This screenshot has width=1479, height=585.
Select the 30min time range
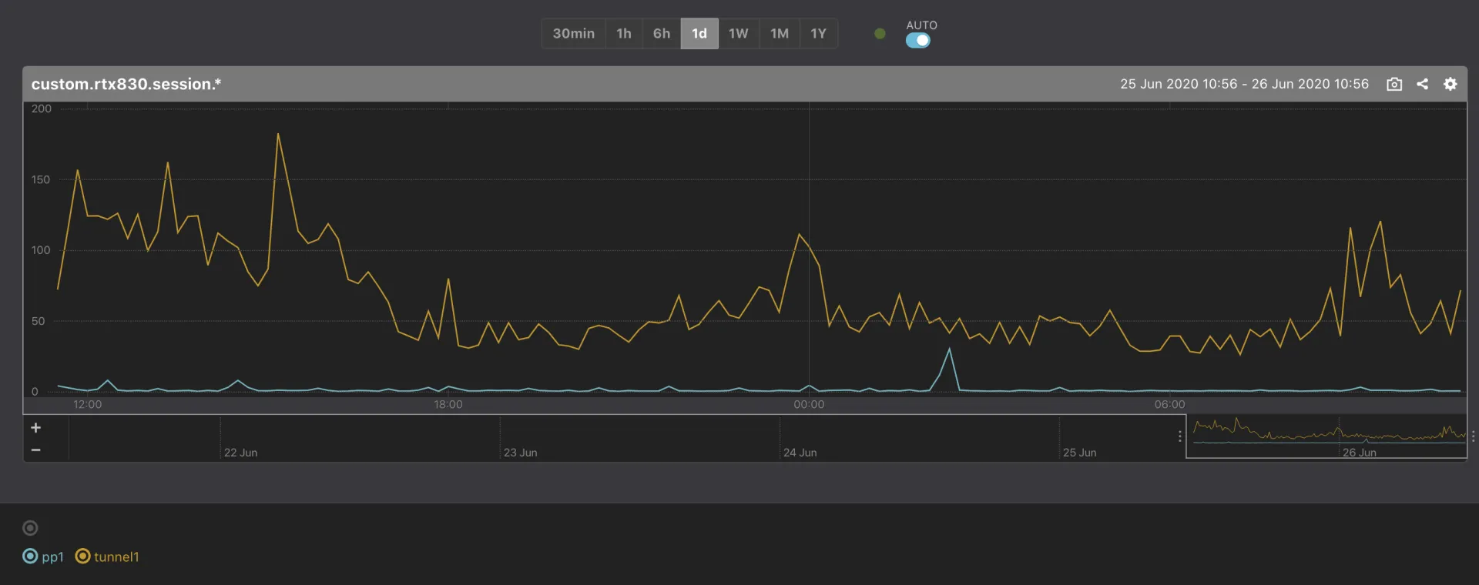pos(573,34)
